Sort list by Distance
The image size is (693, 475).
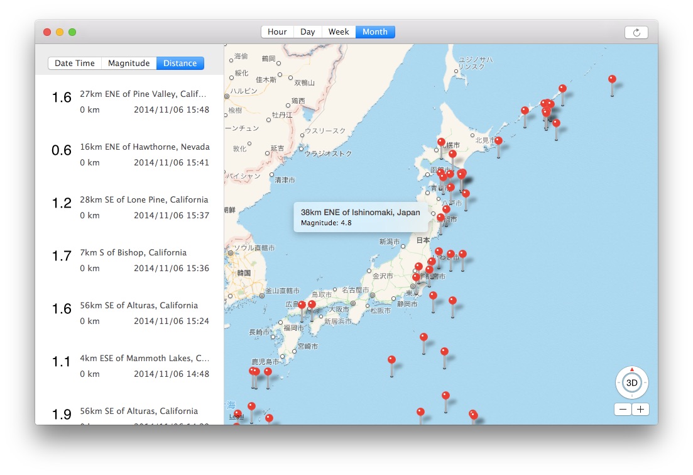(180, 64)
